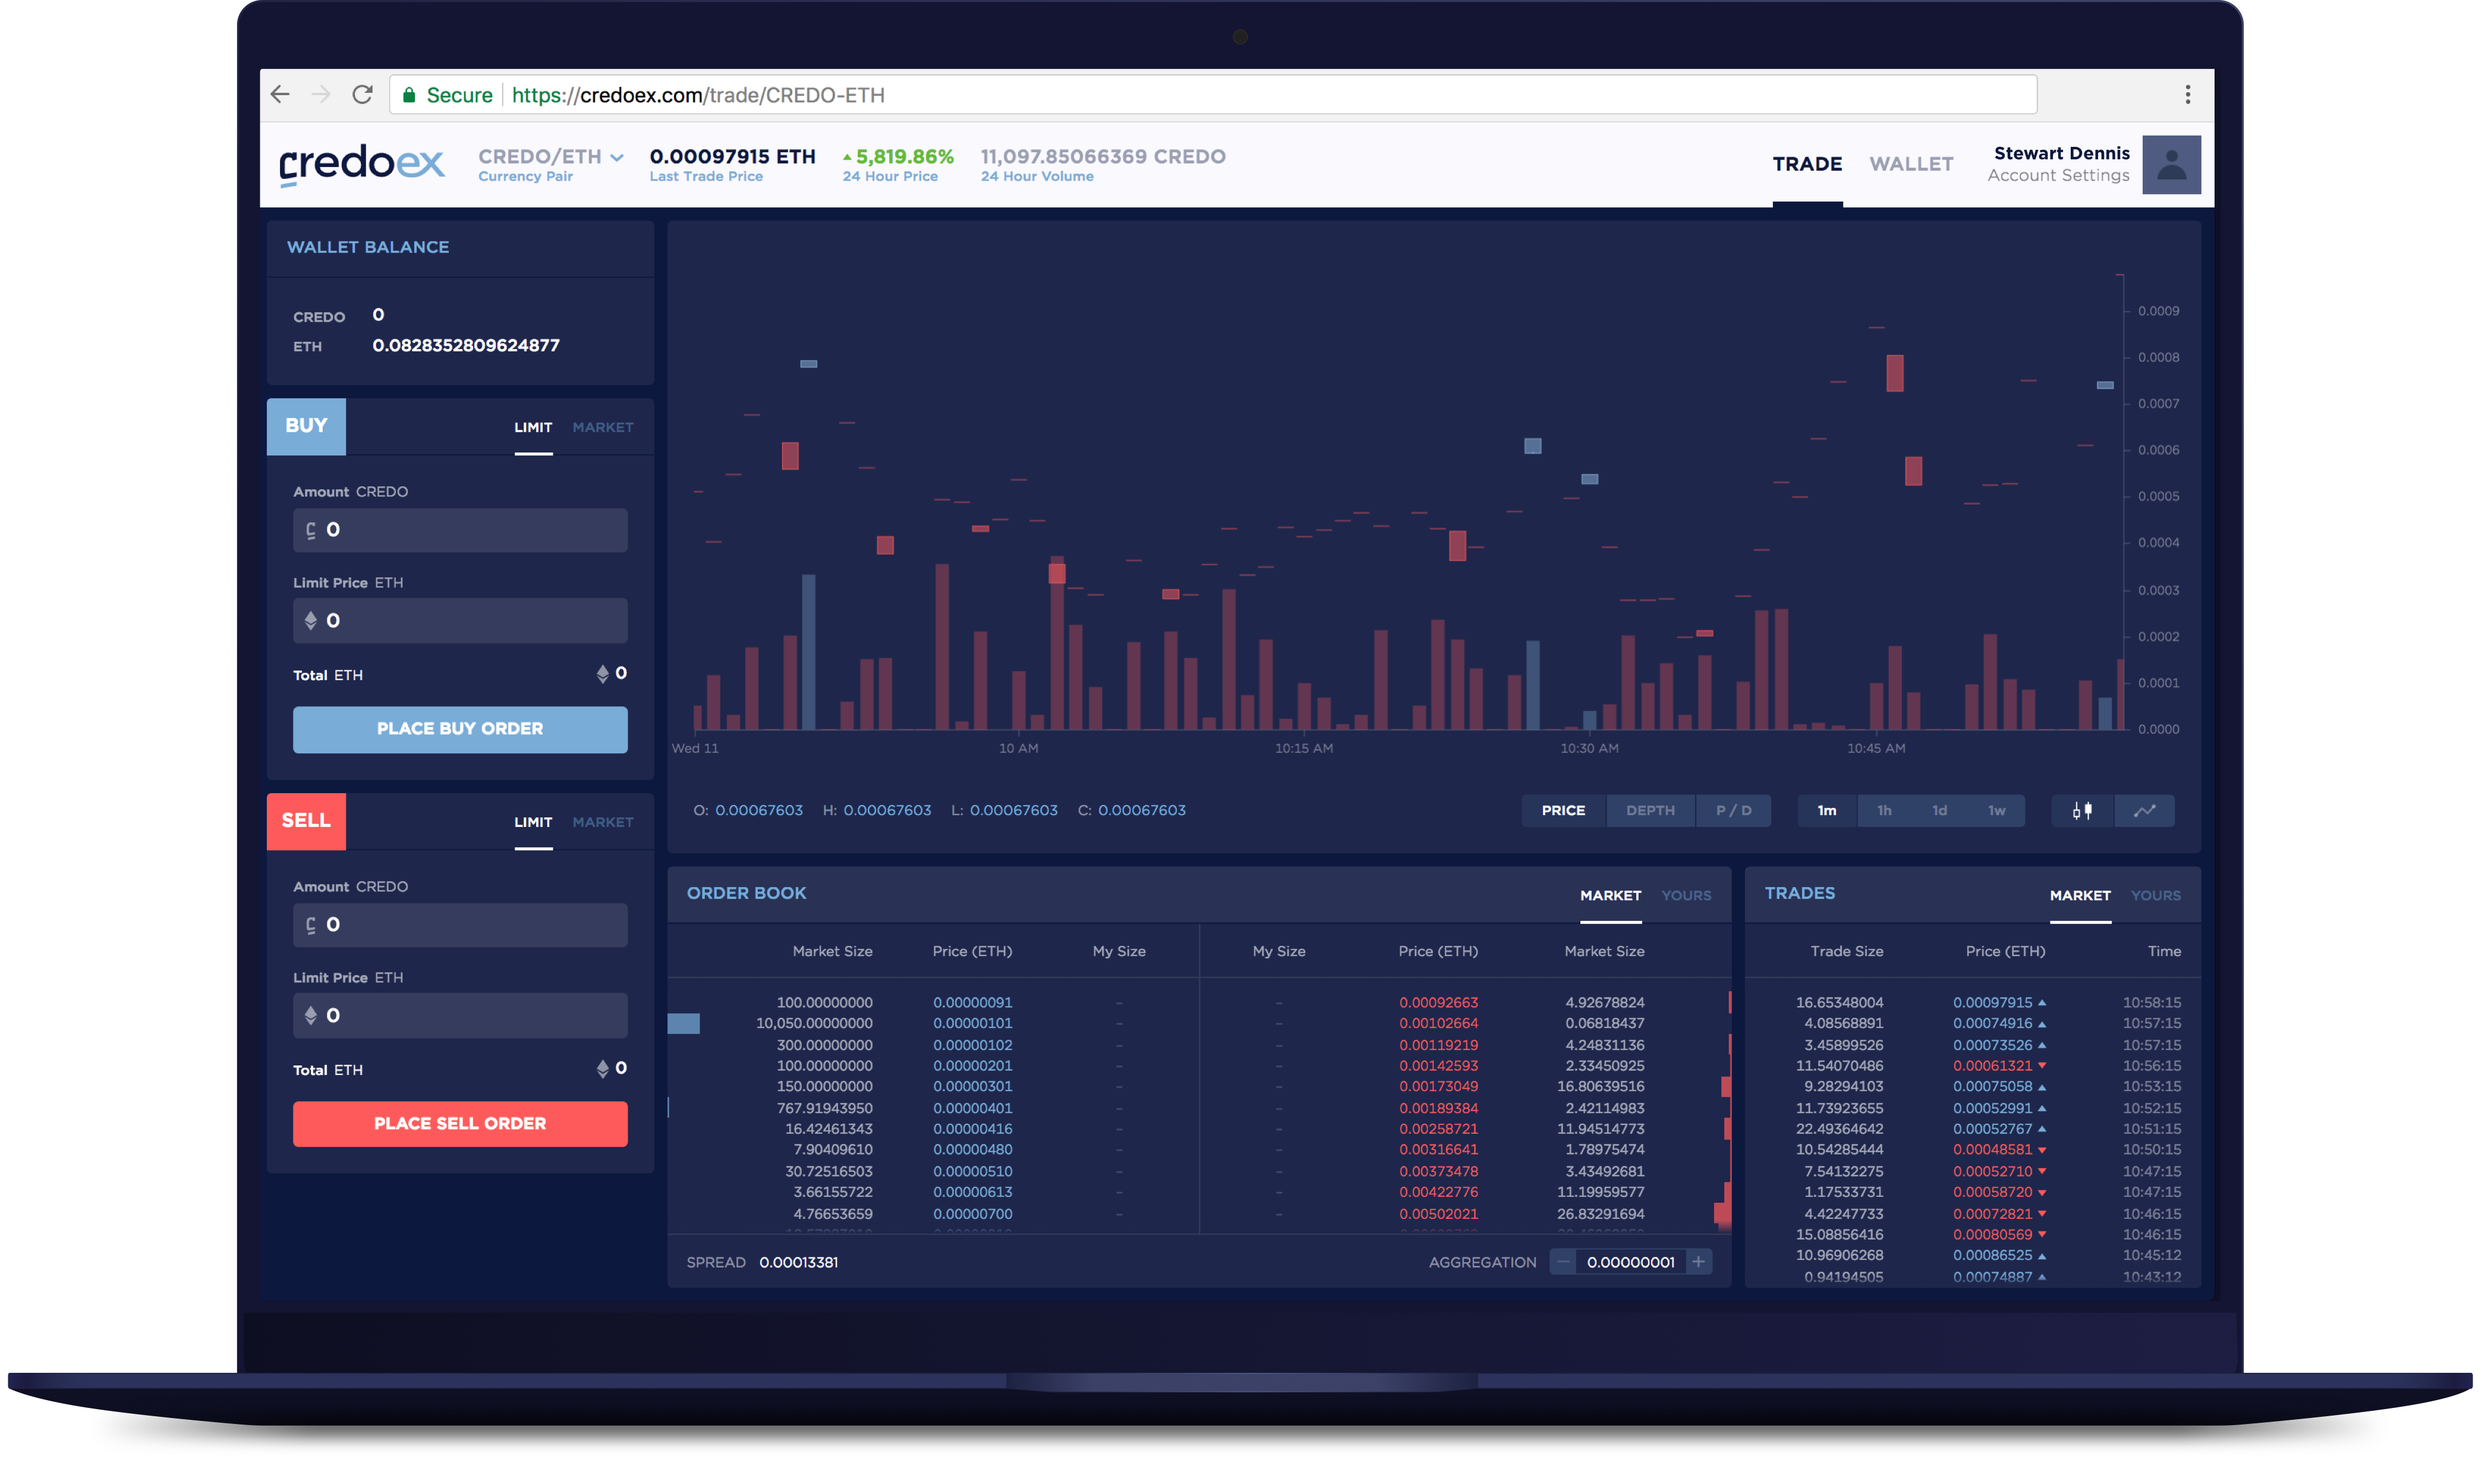Switch chart to candlestick view icon
Screen dimensions: 2482x1484
coord(2082,810)
